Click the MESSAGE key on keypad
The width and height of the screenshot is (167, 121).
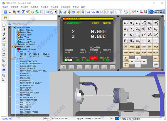(132, 53)
